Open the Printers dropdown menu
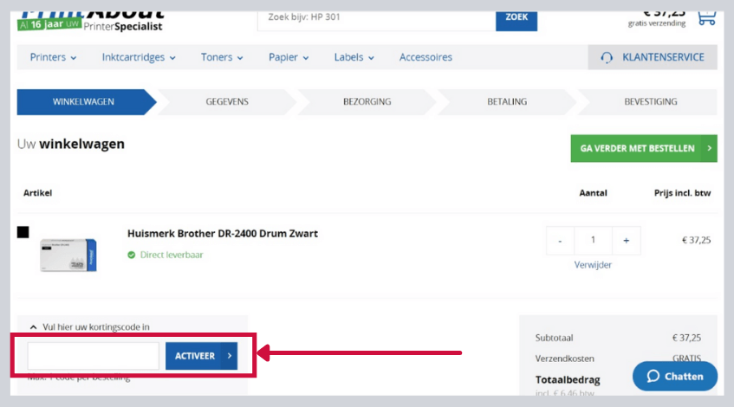Viewport: 734px width, 407px height. (53, 58)
